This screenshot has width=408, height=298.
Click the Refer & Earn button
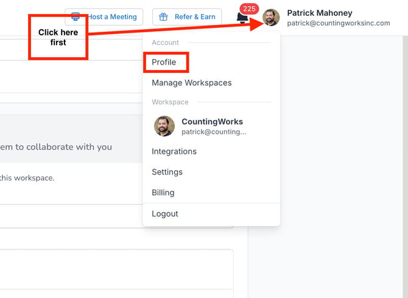click(x=187, y=17)
